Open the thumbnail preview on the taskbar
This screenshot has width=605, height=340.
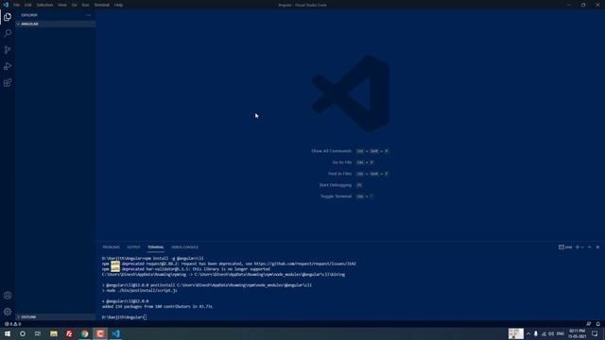coord(515,333)
